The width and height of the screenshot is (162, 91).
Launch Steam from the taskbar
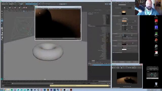click(x=58, y=90)
